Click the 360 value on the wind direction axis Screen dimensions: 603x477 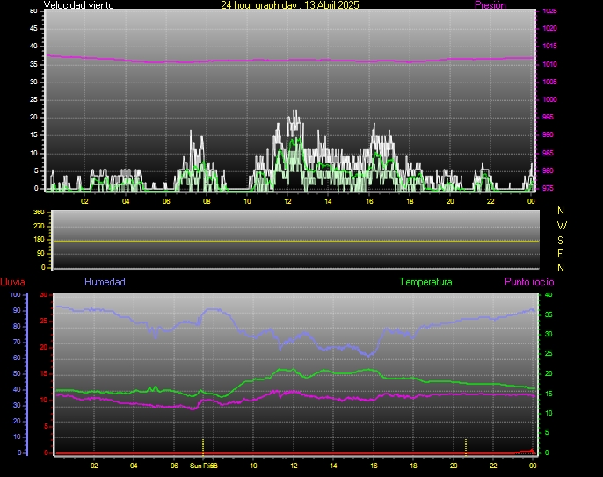click(x=39, y=213)
